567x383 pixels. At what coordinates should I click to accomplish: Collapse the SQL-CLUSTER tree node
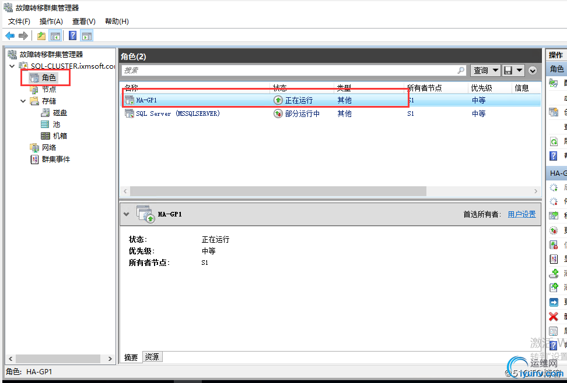coord(12,66)
